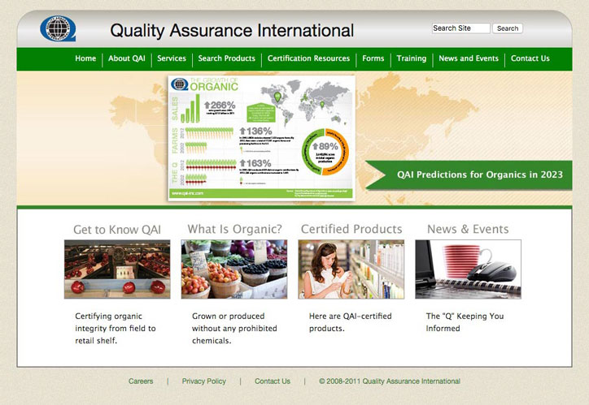The width and height of the screenshot is (589, 405).
Task: Click the QAI Predictions for Organics in 2023 banner
Action: pos(469,175)
